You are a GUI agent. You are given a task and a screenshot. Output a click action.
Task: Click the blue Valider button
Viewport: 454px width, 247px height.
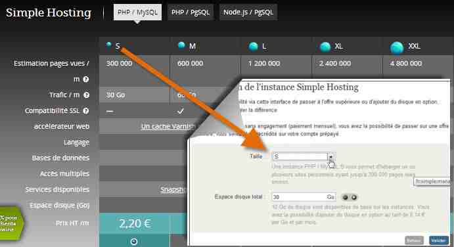coord(438,240)
